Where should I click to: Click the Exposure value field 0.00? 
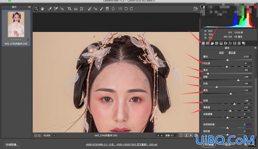pyautogui.click(x=247, y=57)
